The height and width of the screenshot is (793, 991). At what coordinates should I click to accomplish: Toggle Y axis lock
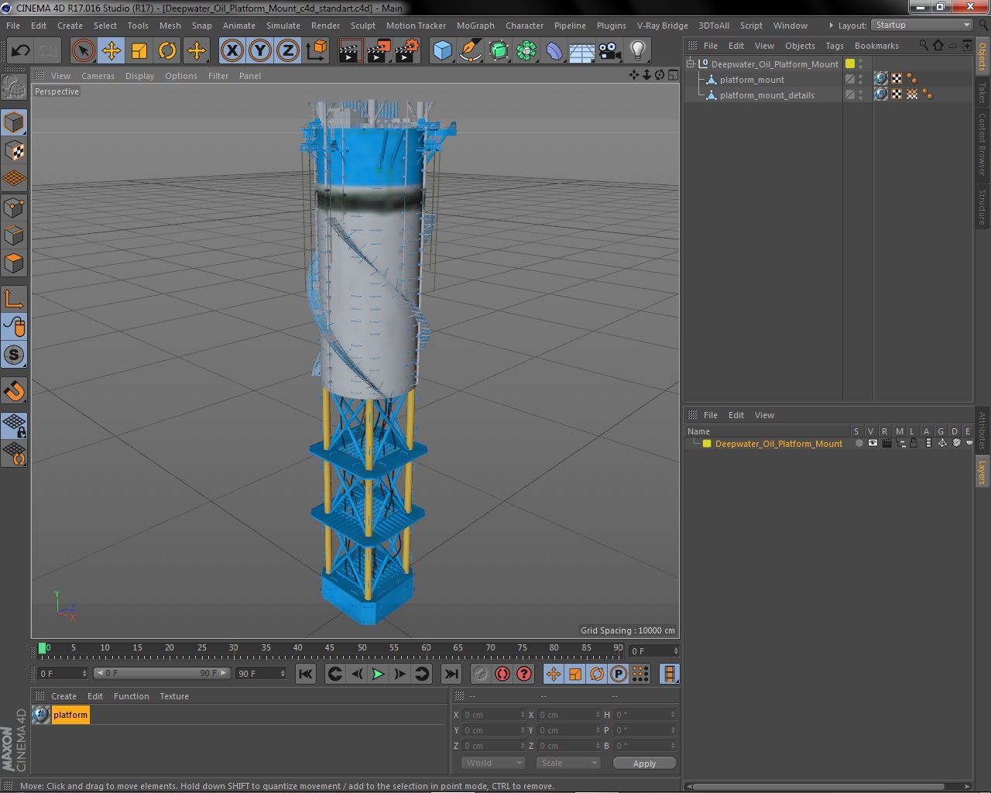pyautogui.click(x=260, y=51)
